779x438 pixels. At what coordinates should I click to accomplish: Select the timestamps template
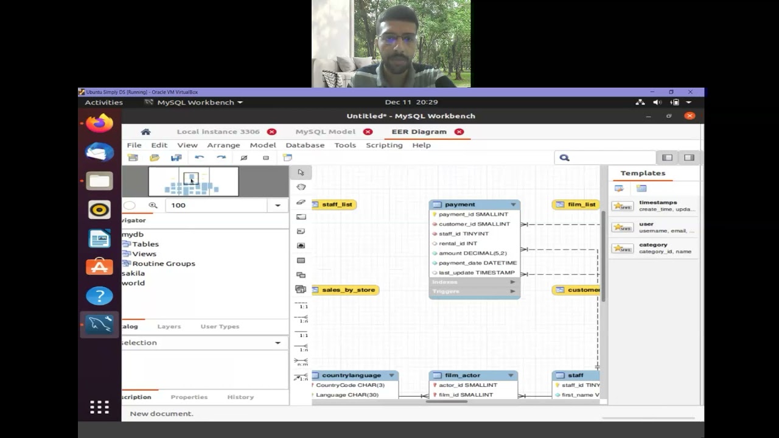coord(654,206)
